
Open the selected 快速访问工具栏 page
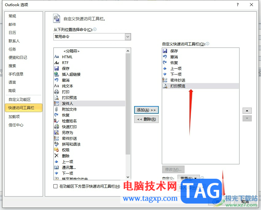coord(24,108)
